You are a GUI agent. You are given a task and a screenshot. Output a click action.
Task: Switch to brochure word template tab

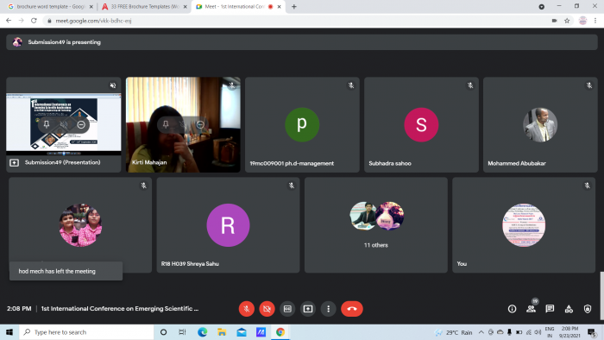[50, 7]
